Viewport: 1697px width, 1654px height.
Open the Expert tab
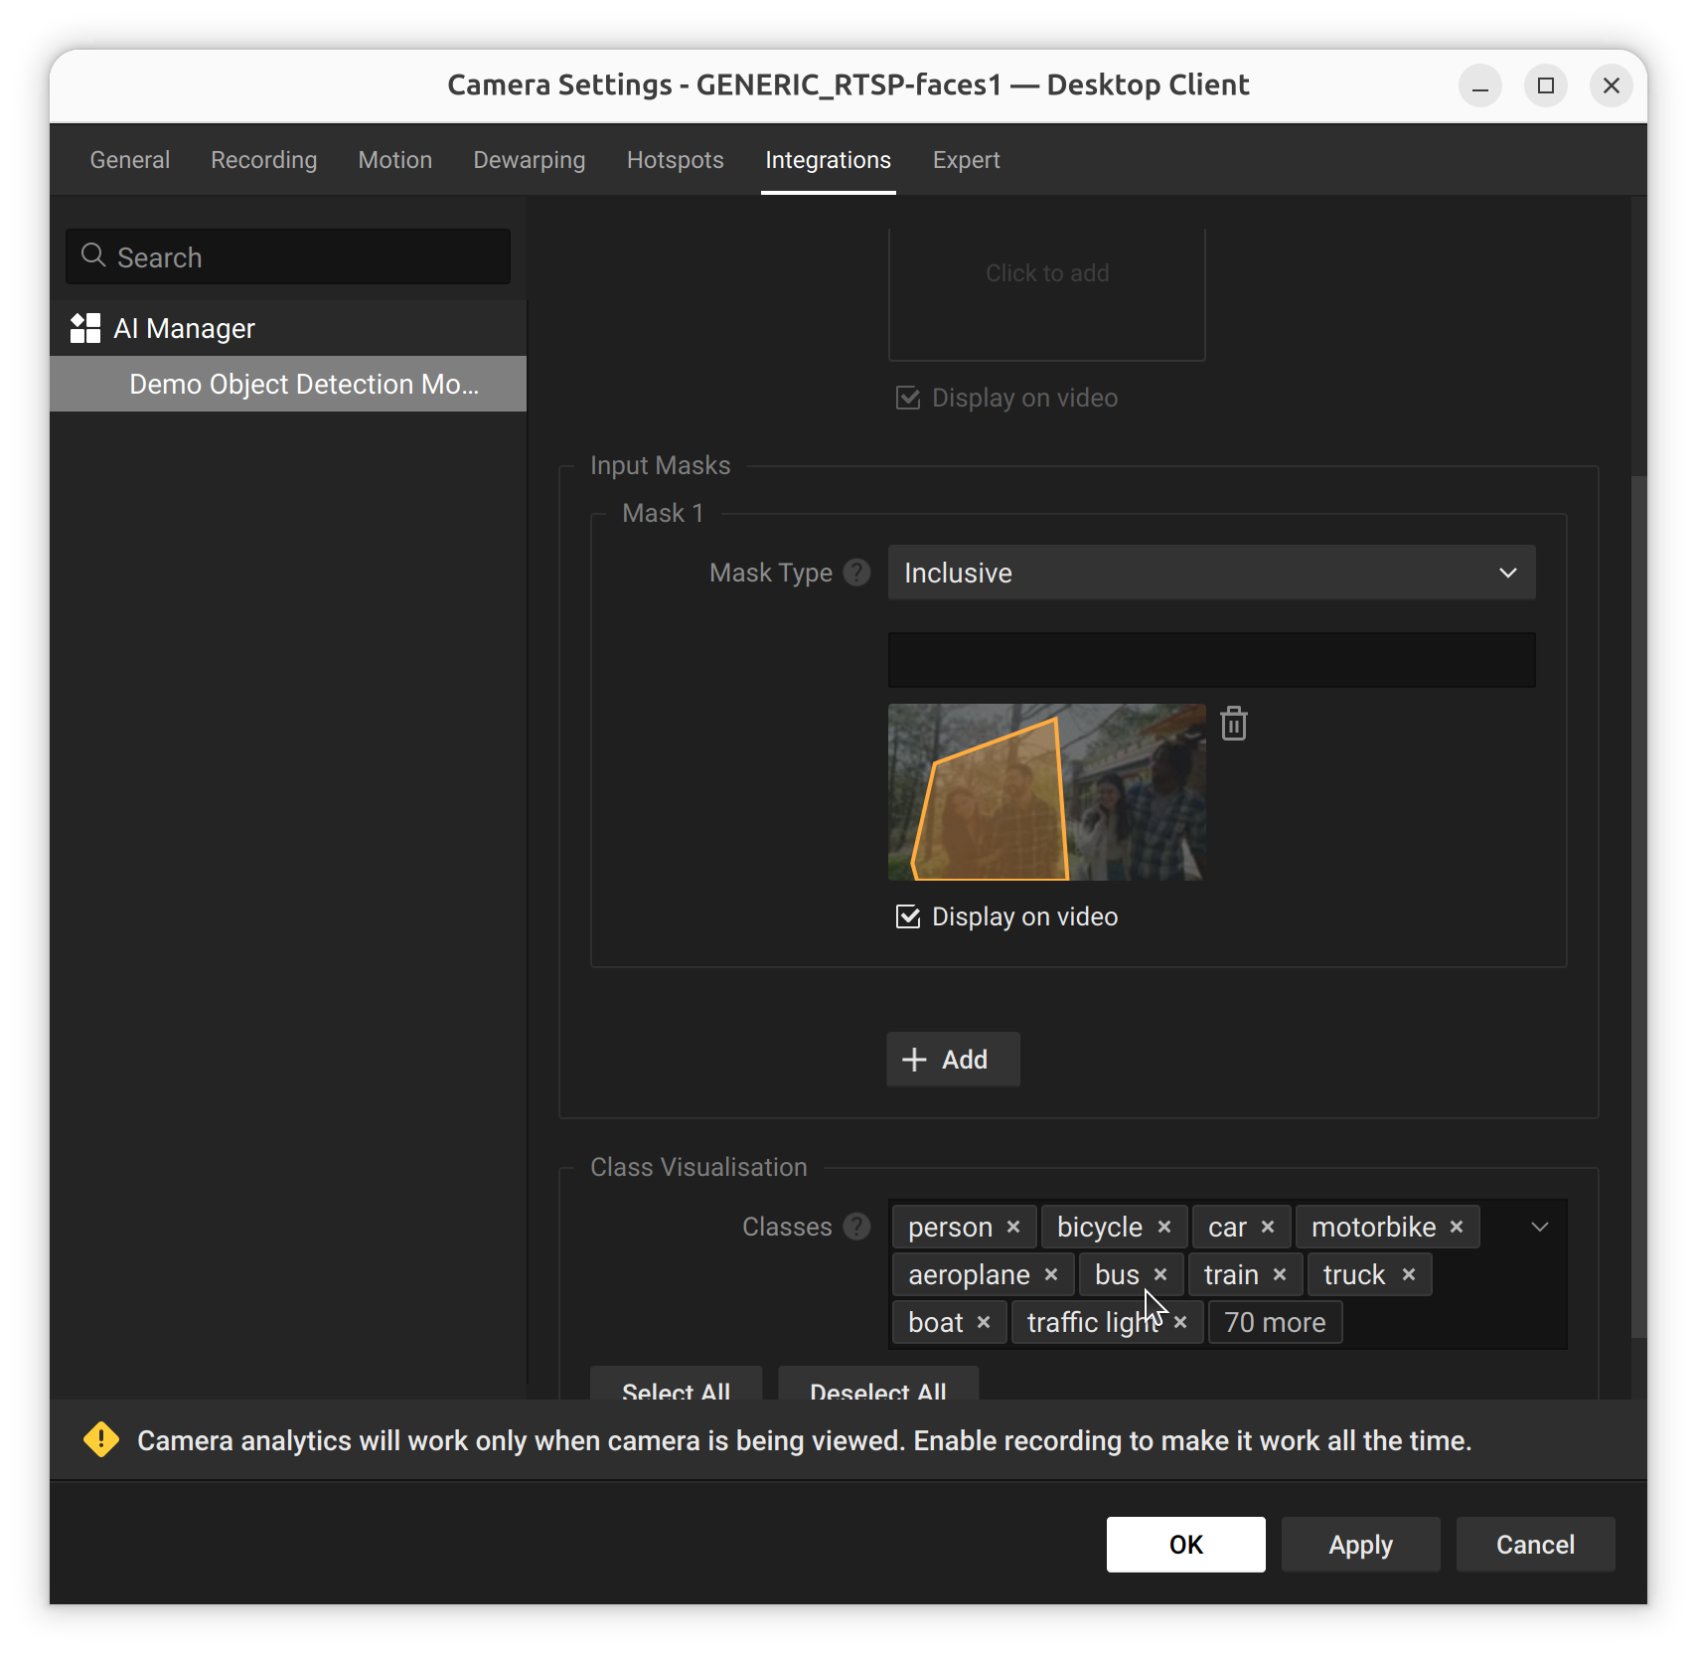pyautogui.click(x=966, y=160)
